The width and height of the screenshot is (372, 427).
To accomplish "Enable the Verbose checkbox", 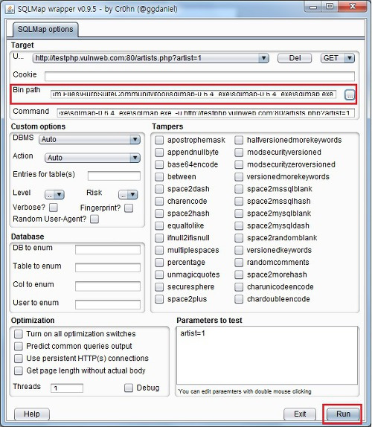I will (54, 208).
